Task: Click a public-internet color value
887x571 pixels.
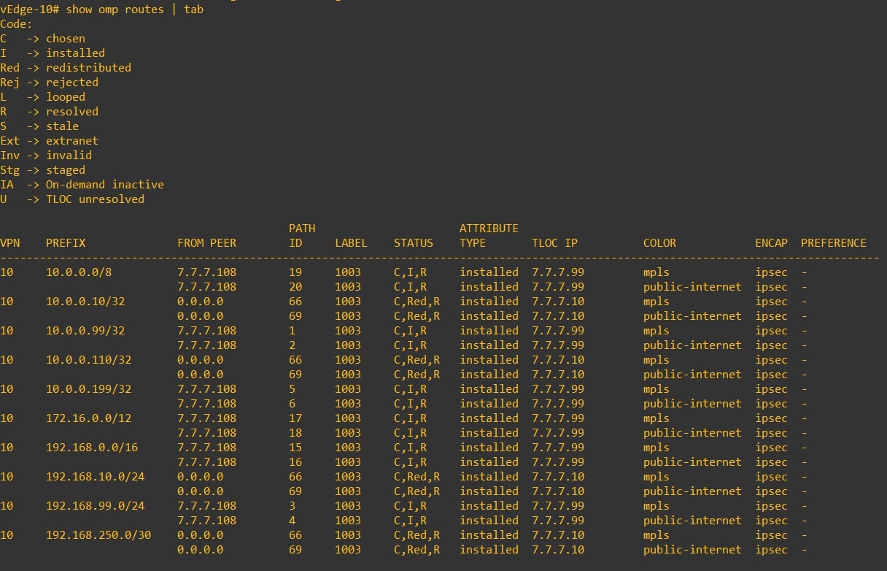Action: (x=692, y=286)
